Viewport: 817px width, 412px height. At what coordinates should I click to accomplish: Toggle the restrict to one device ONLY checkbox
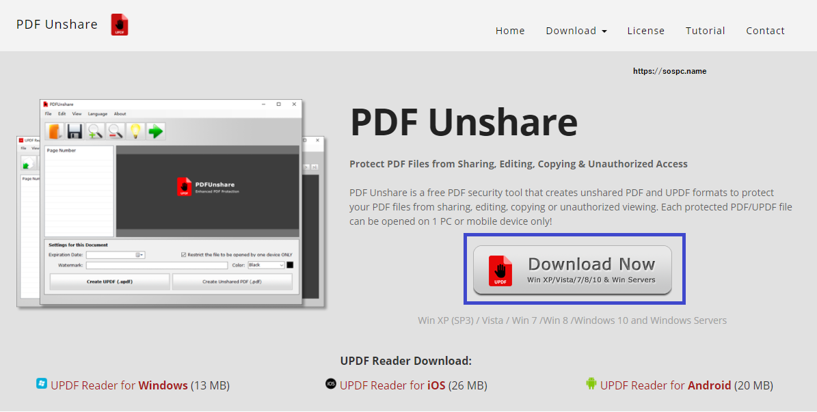pyautogui.click(x=183, y=255)
